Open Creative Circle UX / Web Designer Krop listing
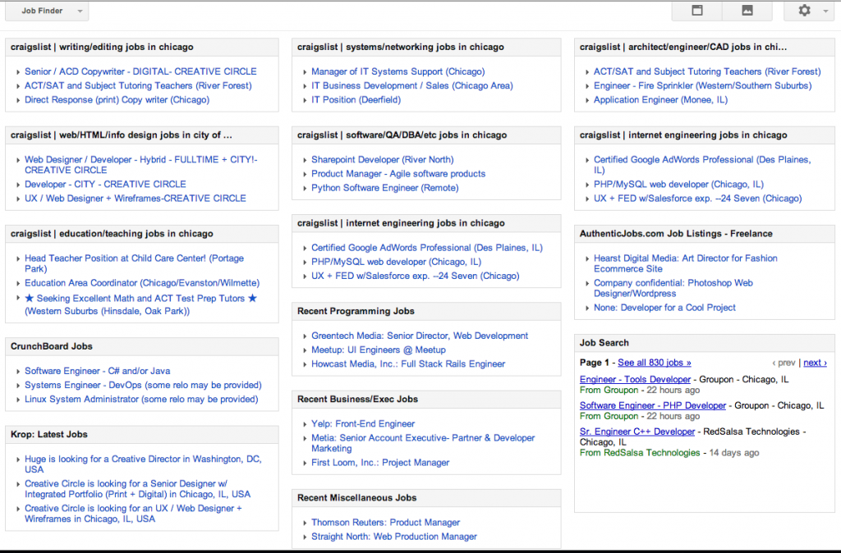Screen dimensions: 841x553 click(133, 514)
